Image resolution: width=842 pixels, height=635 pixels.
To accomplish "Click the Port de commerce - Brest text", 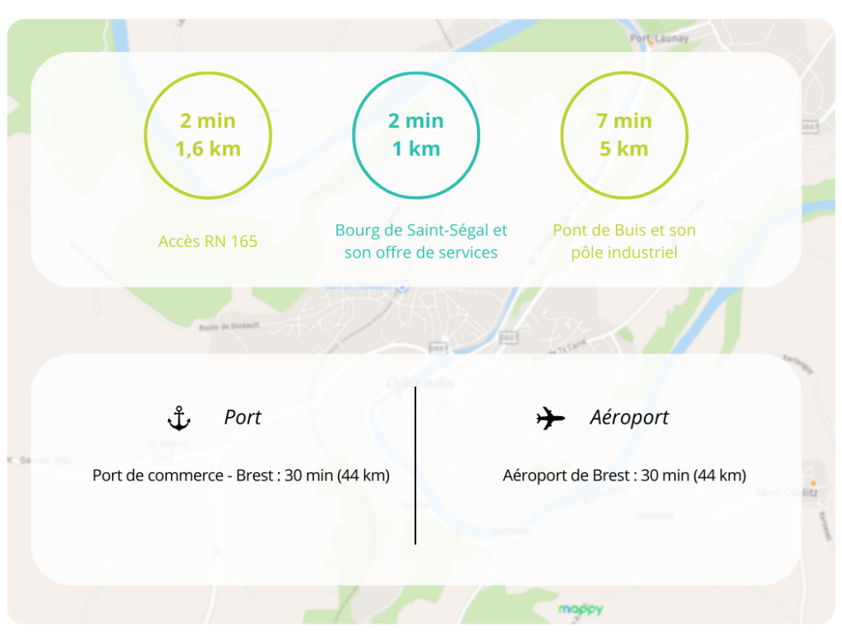I will [241, 475].
